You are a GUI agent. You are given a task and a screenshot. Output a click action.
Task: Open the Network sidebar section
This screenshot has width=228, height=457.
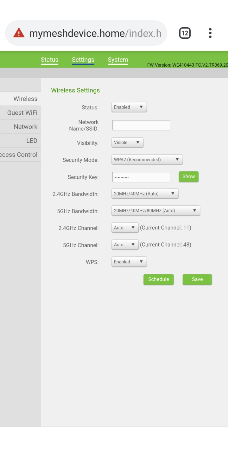click(20, 127)
